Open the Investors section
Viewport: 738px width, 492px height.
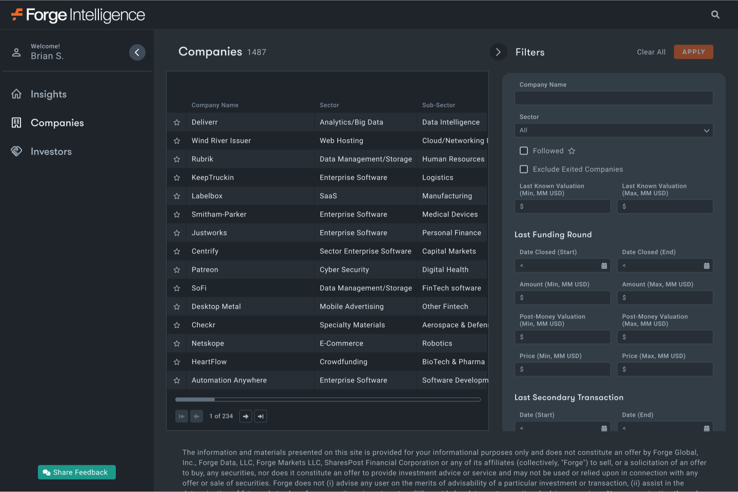point(51,151)
